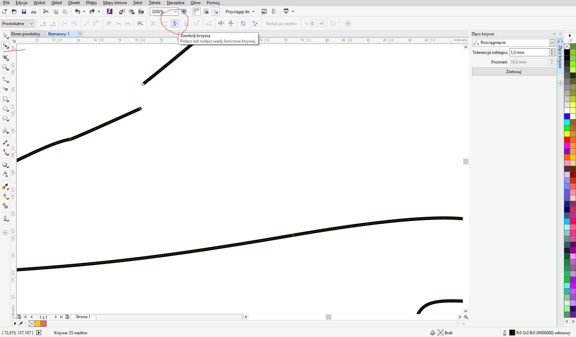The image size is (576, 337).
Task: Select the Pick tool arrow
Action: coord(5,36)
